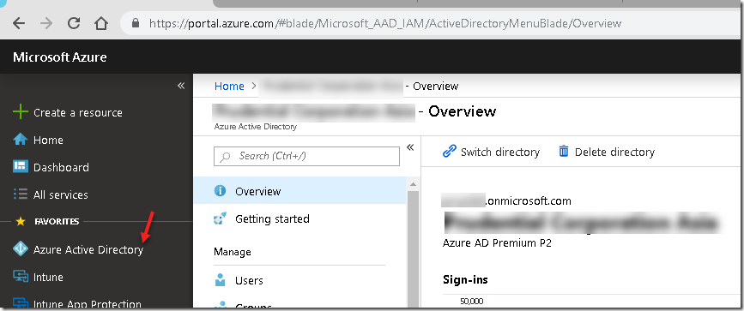
Task: Click Switch directory
Action: (500, 153)
